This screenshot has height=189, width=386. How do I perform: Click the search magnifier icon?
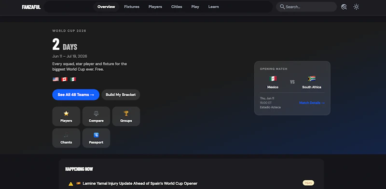[282, 7]
